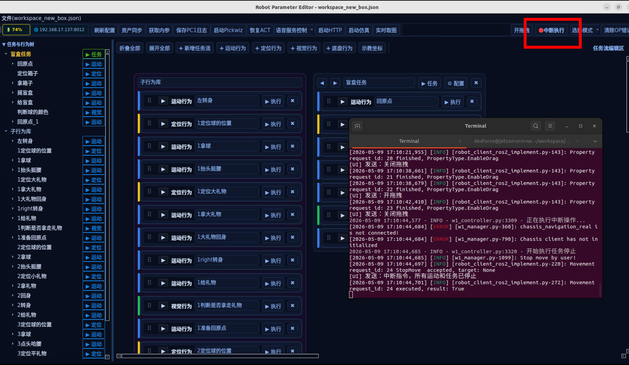The width and height of the screenshot is (629, 365).
Task: Click the play icon beside 1拿球 in 子行为库
Action: tap(163, 146)
